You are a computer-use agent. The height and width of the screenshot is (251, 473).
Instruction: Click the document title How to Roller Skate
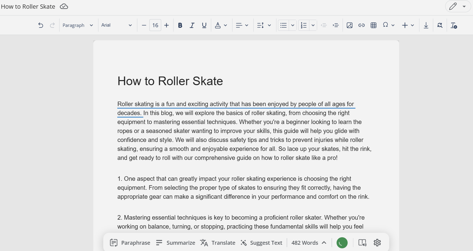click(x=28, y=7)
